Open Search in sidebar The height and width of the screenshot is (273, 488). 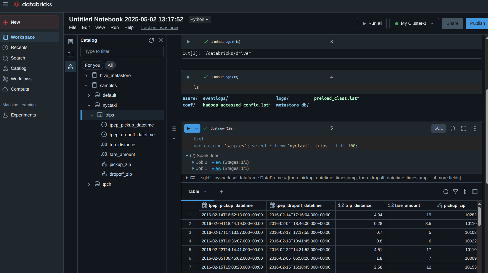click(29, 58)
